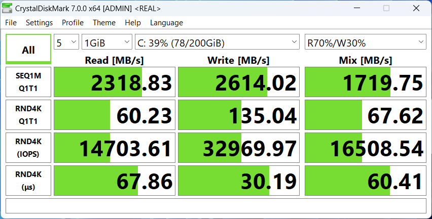Select the SEQ1M read value 2318.83

click(x=114, y=82)
